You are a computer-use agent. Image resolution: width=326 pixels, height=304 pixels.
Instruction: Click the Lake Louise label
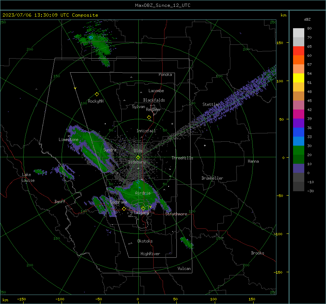tap(28, 177)
